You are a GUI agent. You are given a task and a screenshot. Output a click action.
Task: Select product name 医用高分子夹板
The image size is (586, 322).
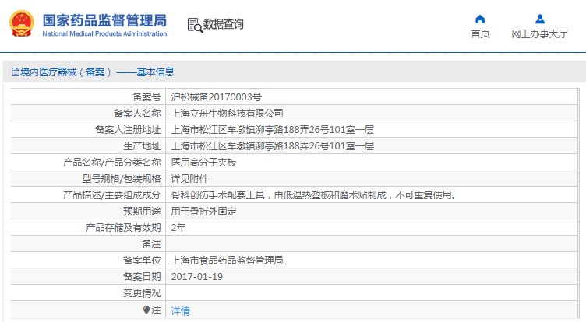coord(203,163)
